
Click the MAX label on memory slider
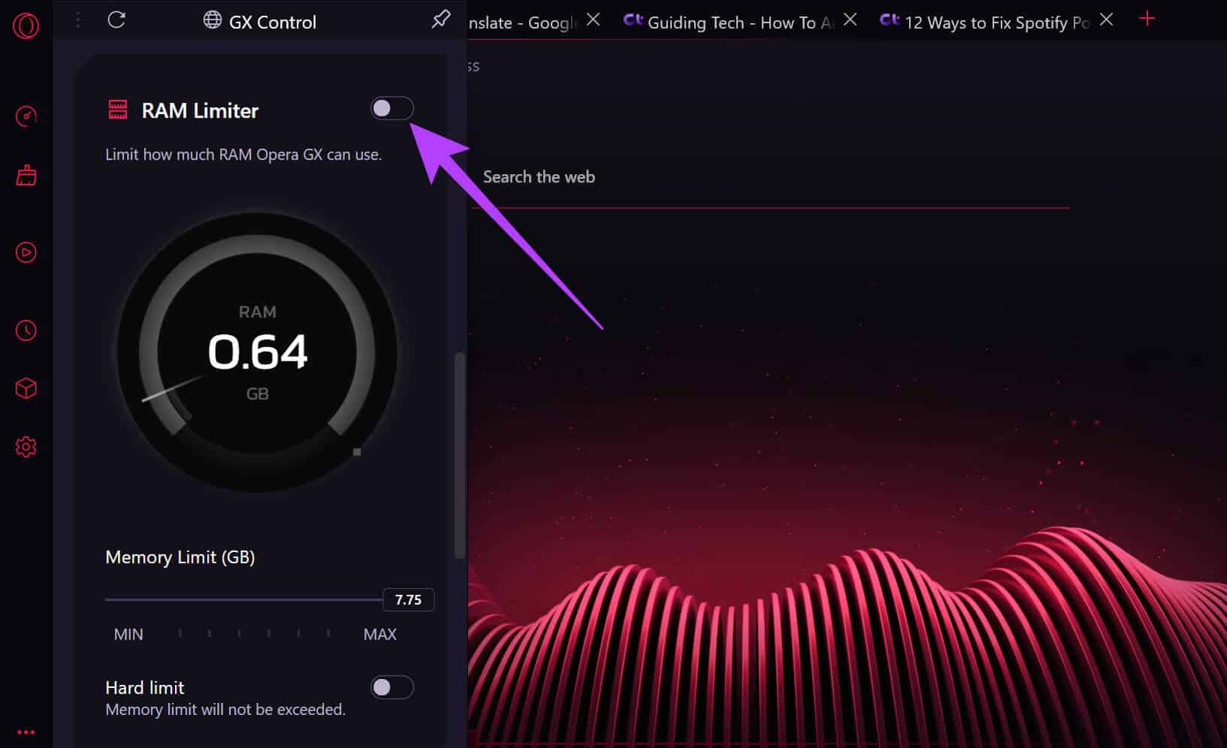379,635
